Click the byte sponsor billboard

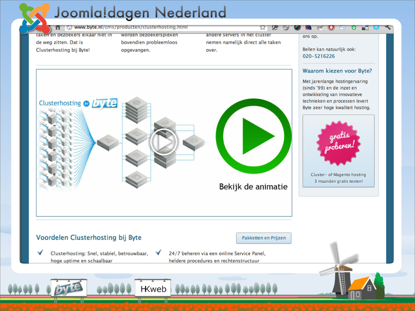(x=69, y=288)
